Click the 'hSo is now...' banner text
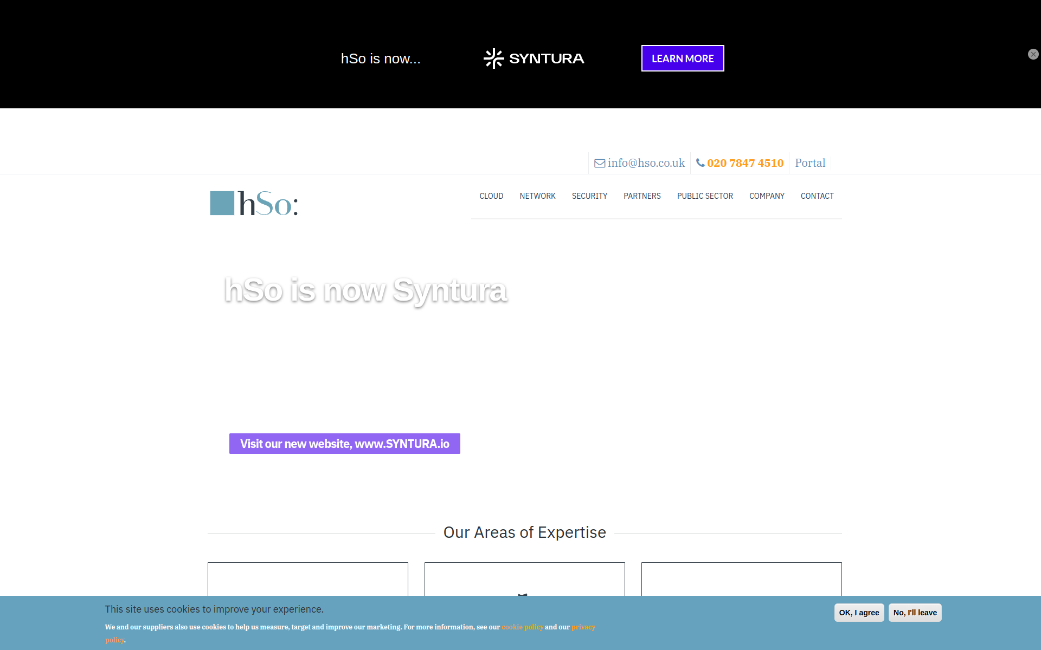This screenshot has height=650, width=1041. tap(381, 58)
